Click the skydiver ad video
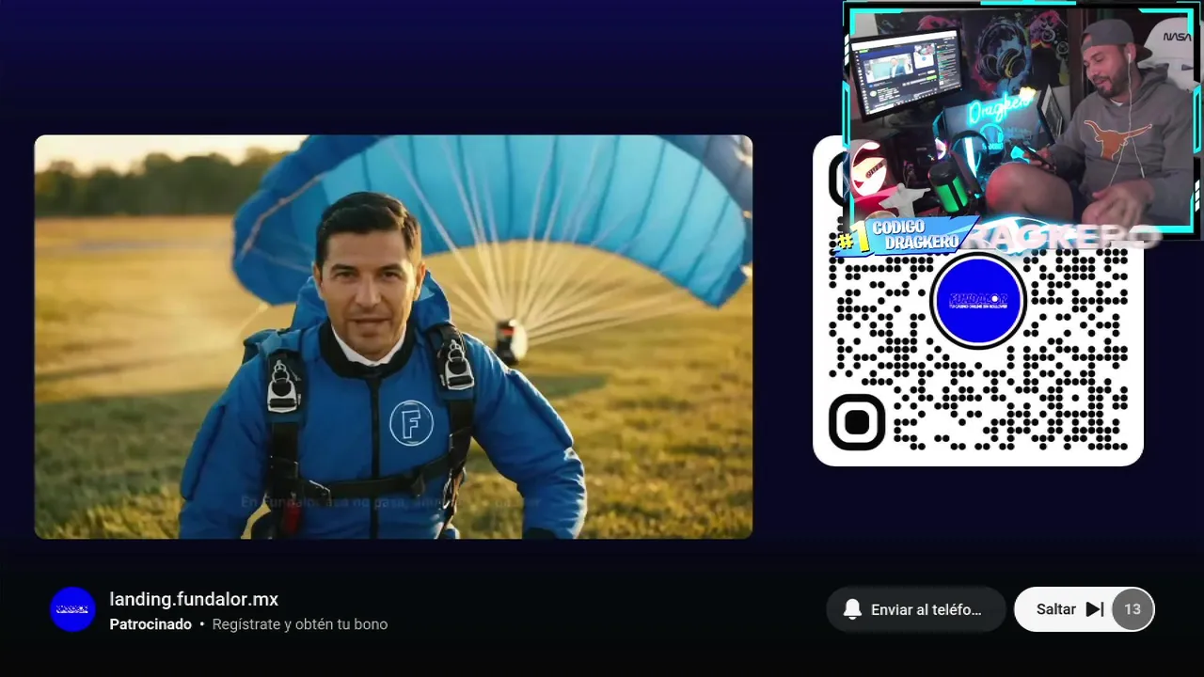The width and height of the screenshot is (1204, 677). coord(393,337)
